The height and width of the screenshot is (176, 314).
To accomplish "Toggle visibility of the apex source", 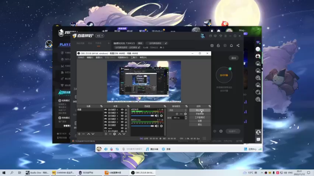I will [x=122, y=128].
